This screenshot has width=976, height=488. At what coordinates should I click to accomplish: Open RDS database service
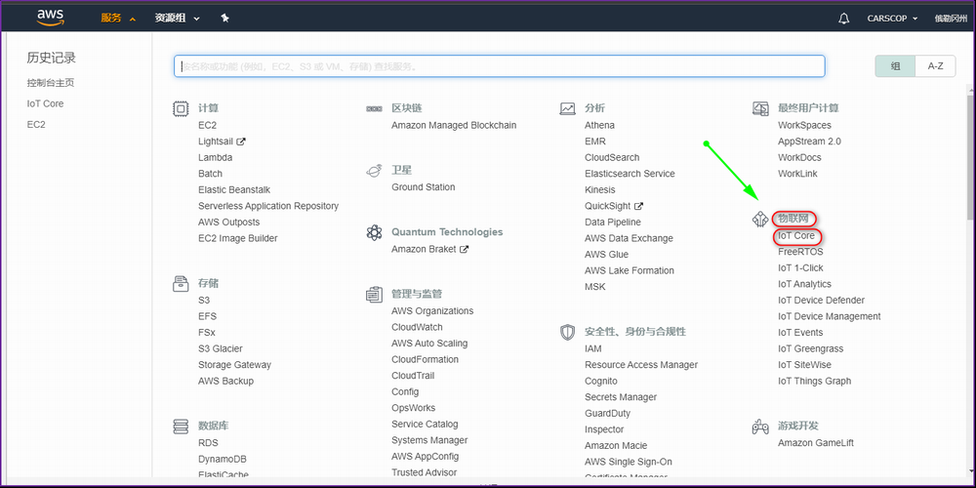209,442
